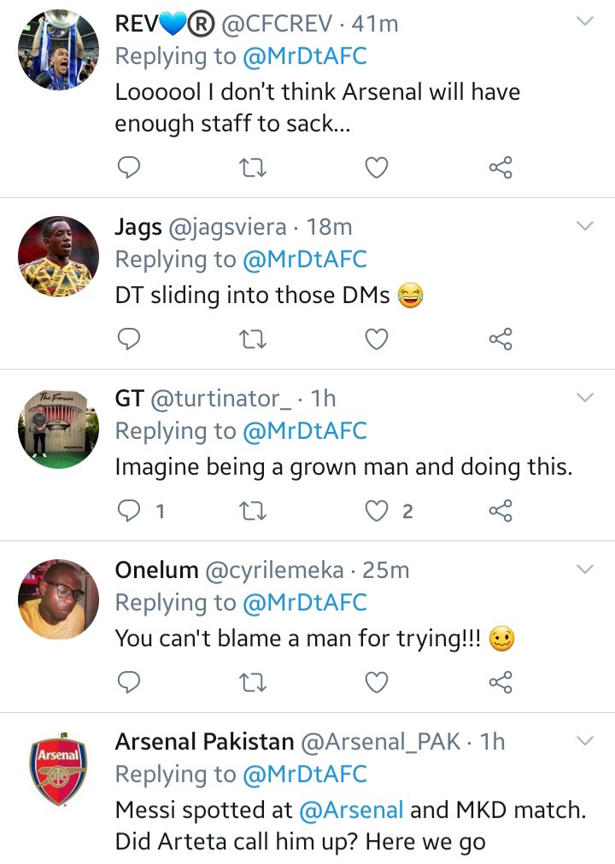Open more options for Arsenal Pakistan tweet
Image resolution: width=615 pixels, height=864 pixels.
coord(585,739)
